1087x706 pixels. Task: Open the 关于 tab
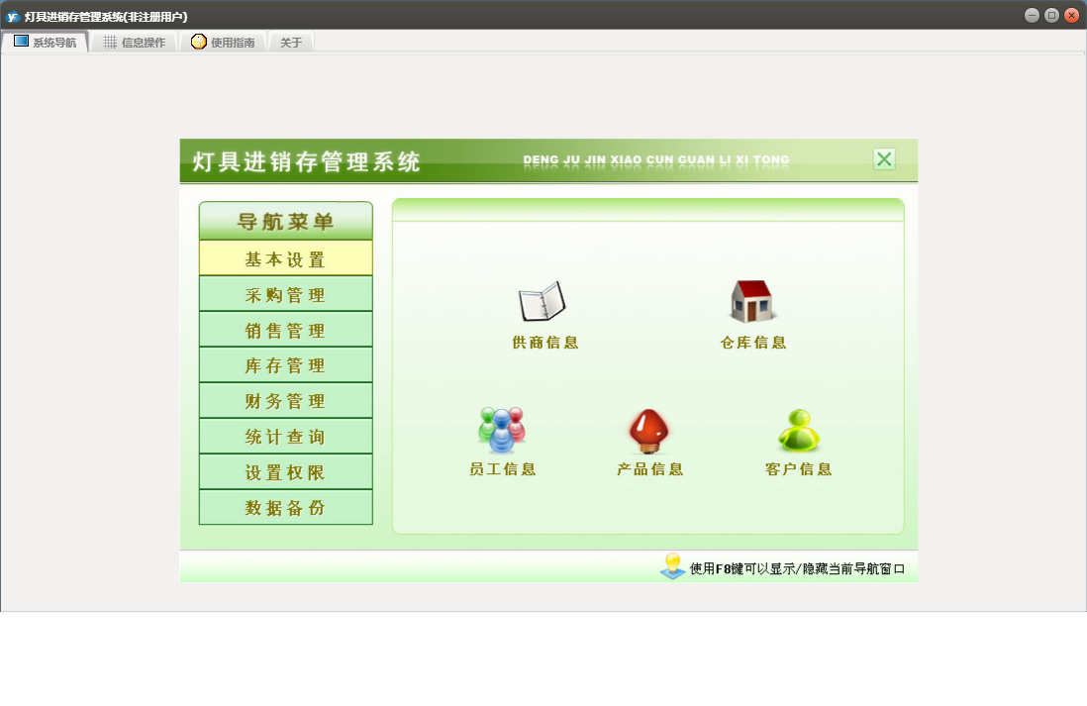[291, 43]
